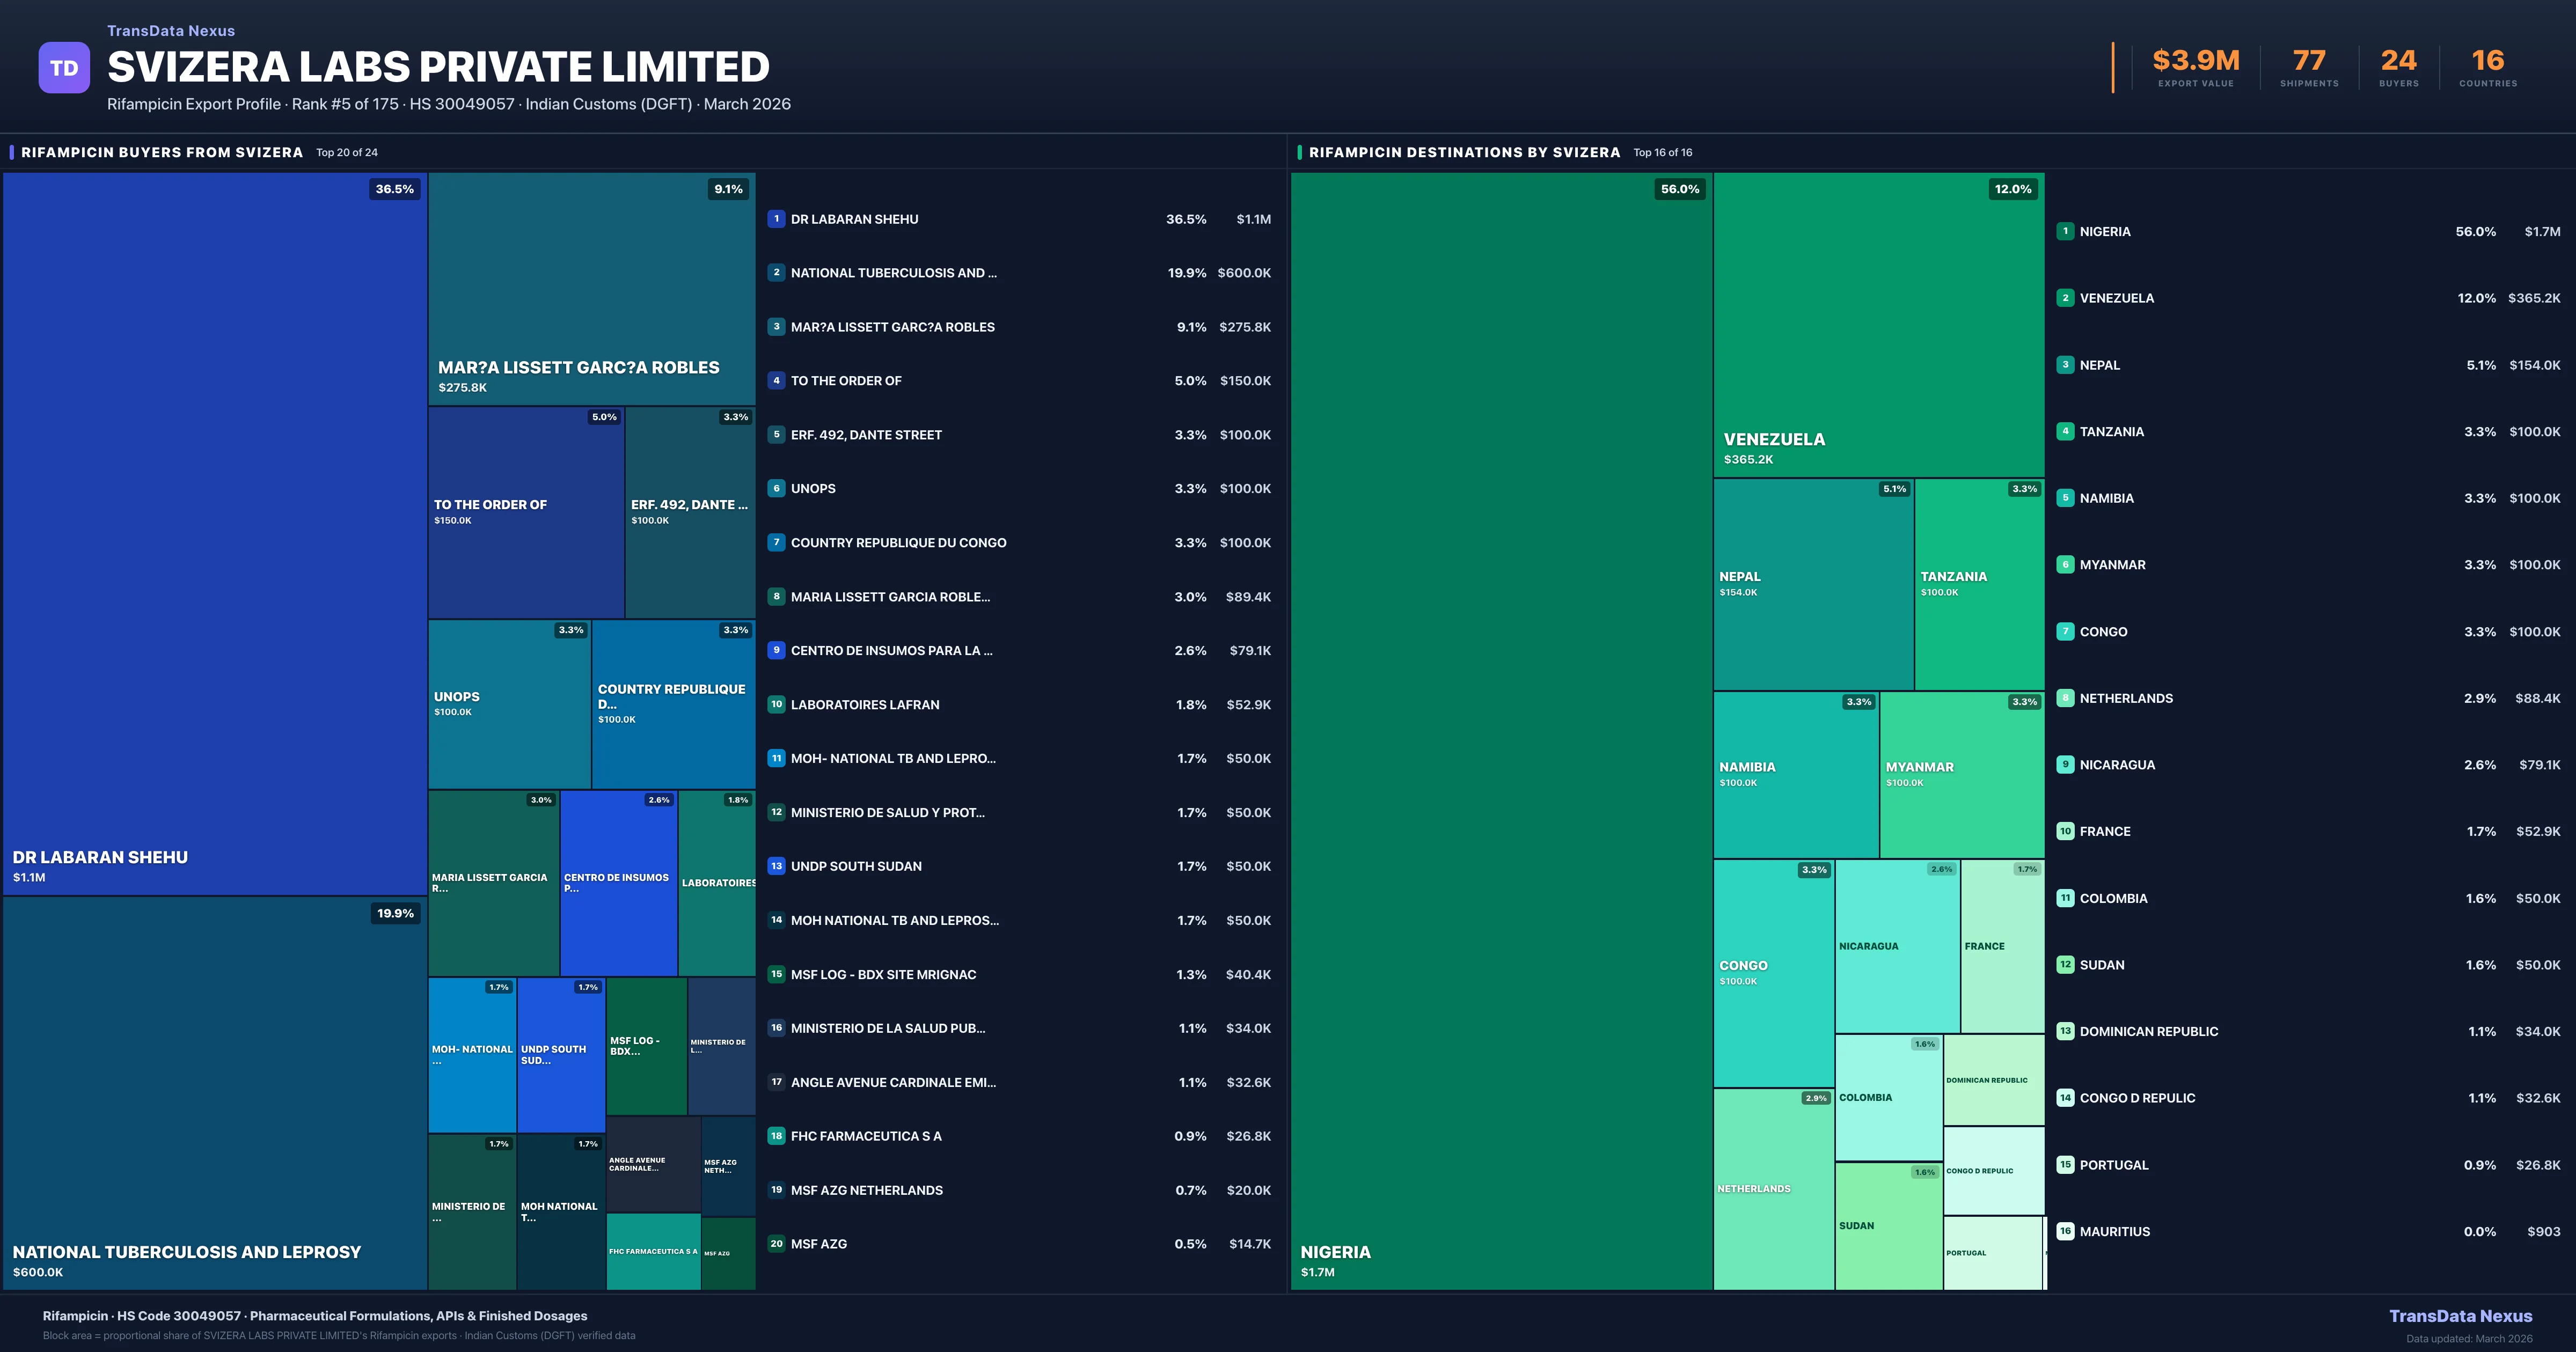The height and width of the screenshot is (1352, 2576).
Task: Click rank badge 8 next to NETHERLANDS
Action: click(x=2065, y=698)
